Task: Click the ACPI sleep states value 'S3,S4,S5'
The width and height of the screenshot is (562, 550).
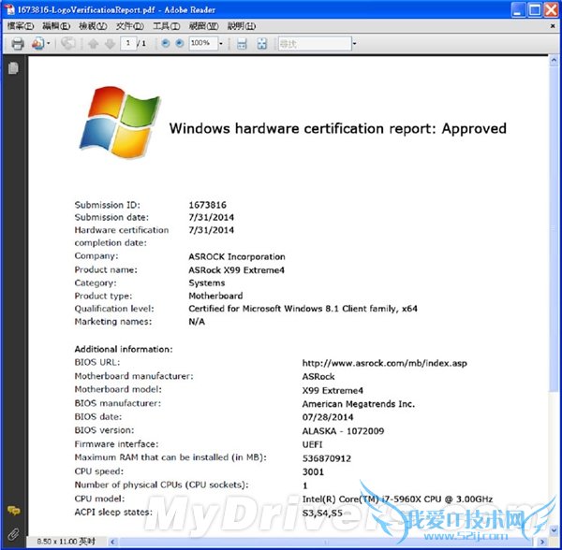Action: (322, 514)
